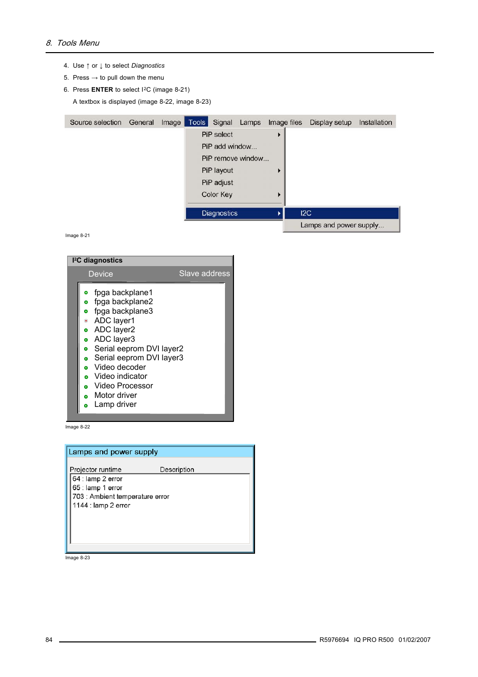
Task: Select the 'Video Processor' row
Action: [x=123, y=386]
